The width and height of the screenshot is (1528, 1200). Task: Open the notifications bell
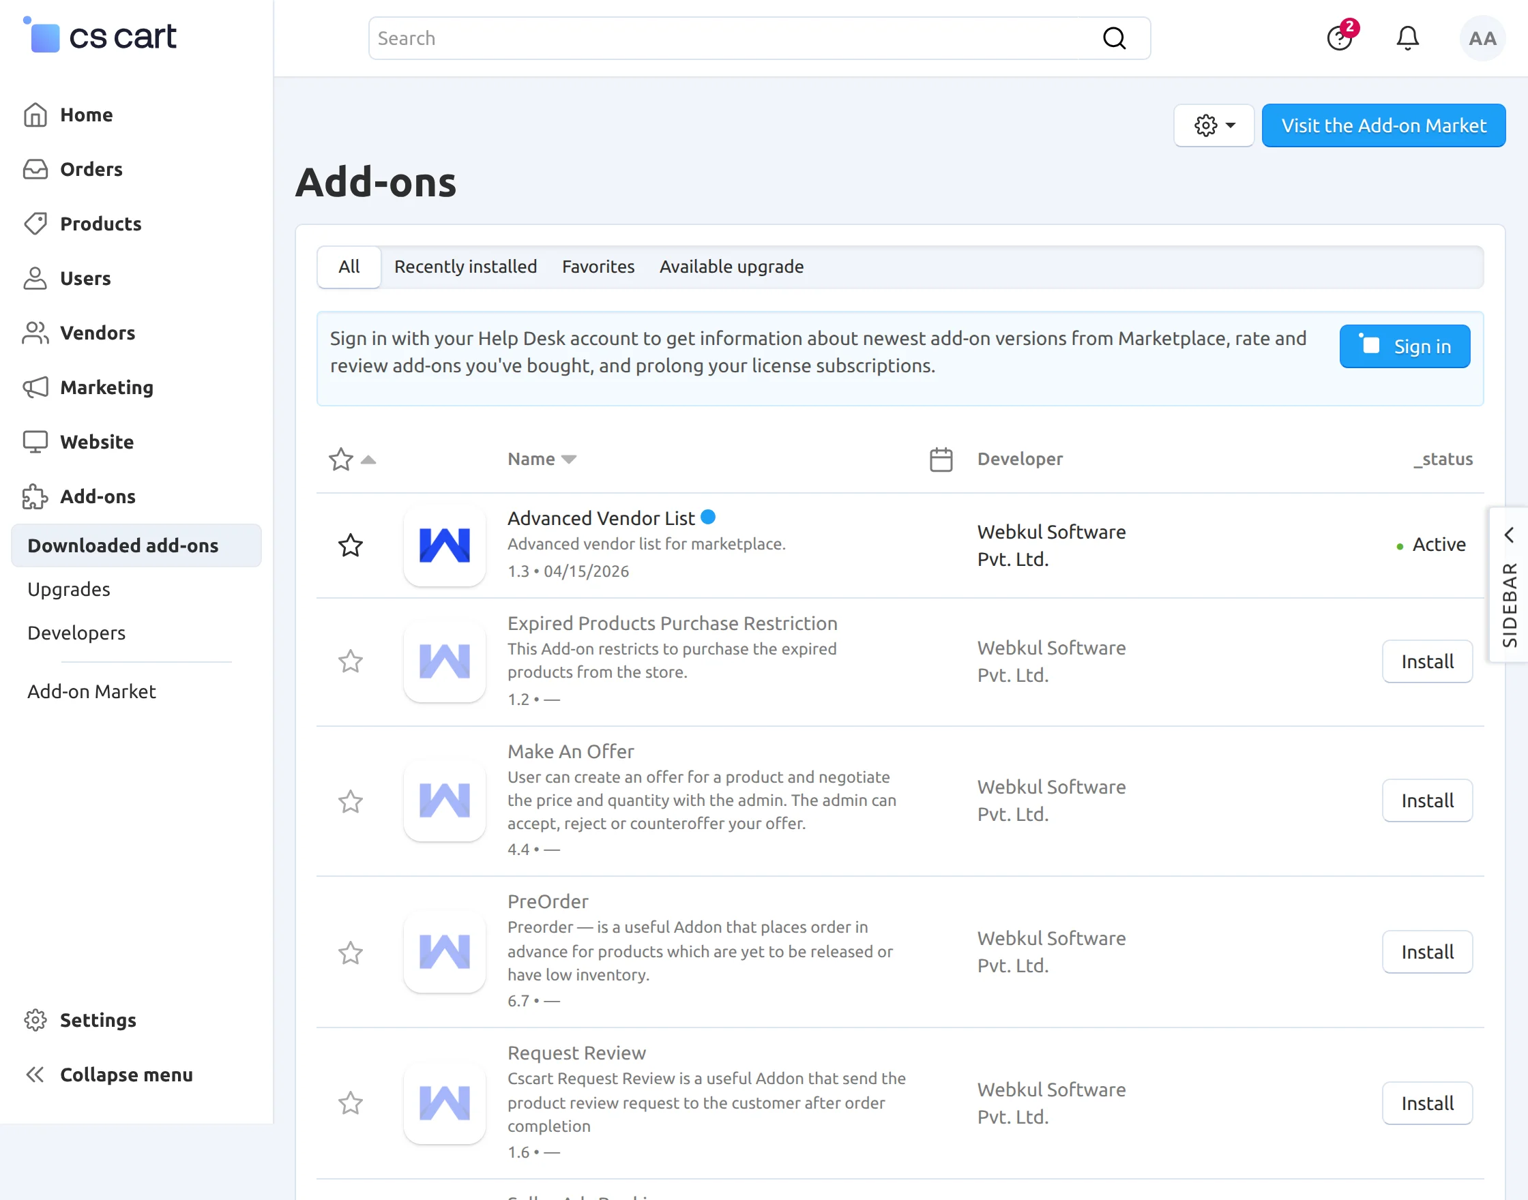pyautogui.click(x=1407, y=38)
